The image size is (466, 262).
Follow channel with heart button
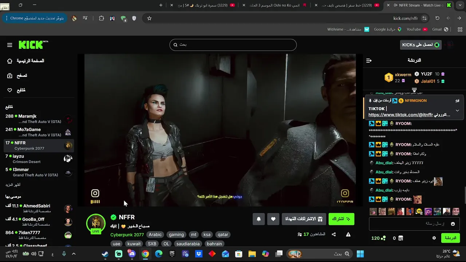[x=273, y=219]
